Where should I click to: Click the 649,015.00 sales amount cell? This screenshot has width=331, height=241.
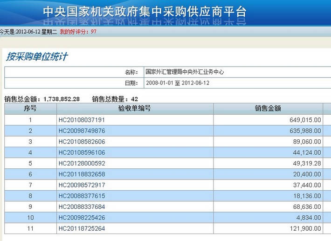click(x=305, y=120)
